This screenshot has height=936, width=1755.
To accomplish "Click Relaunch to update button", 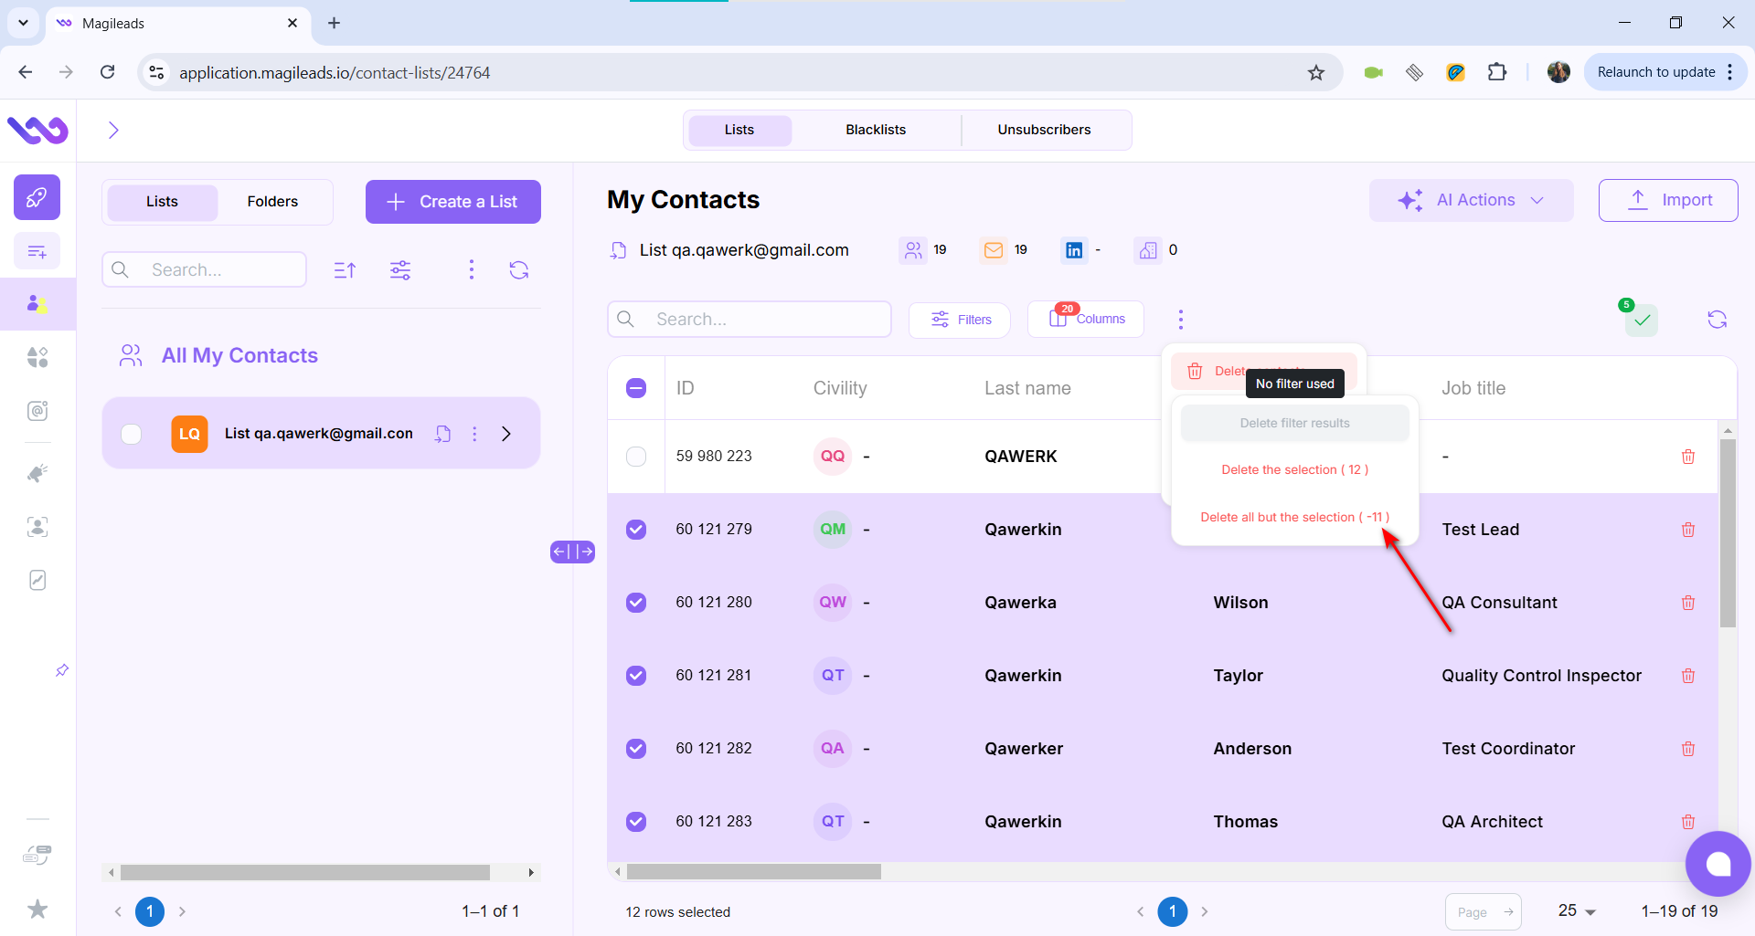I will click(x=1665, y=72).
